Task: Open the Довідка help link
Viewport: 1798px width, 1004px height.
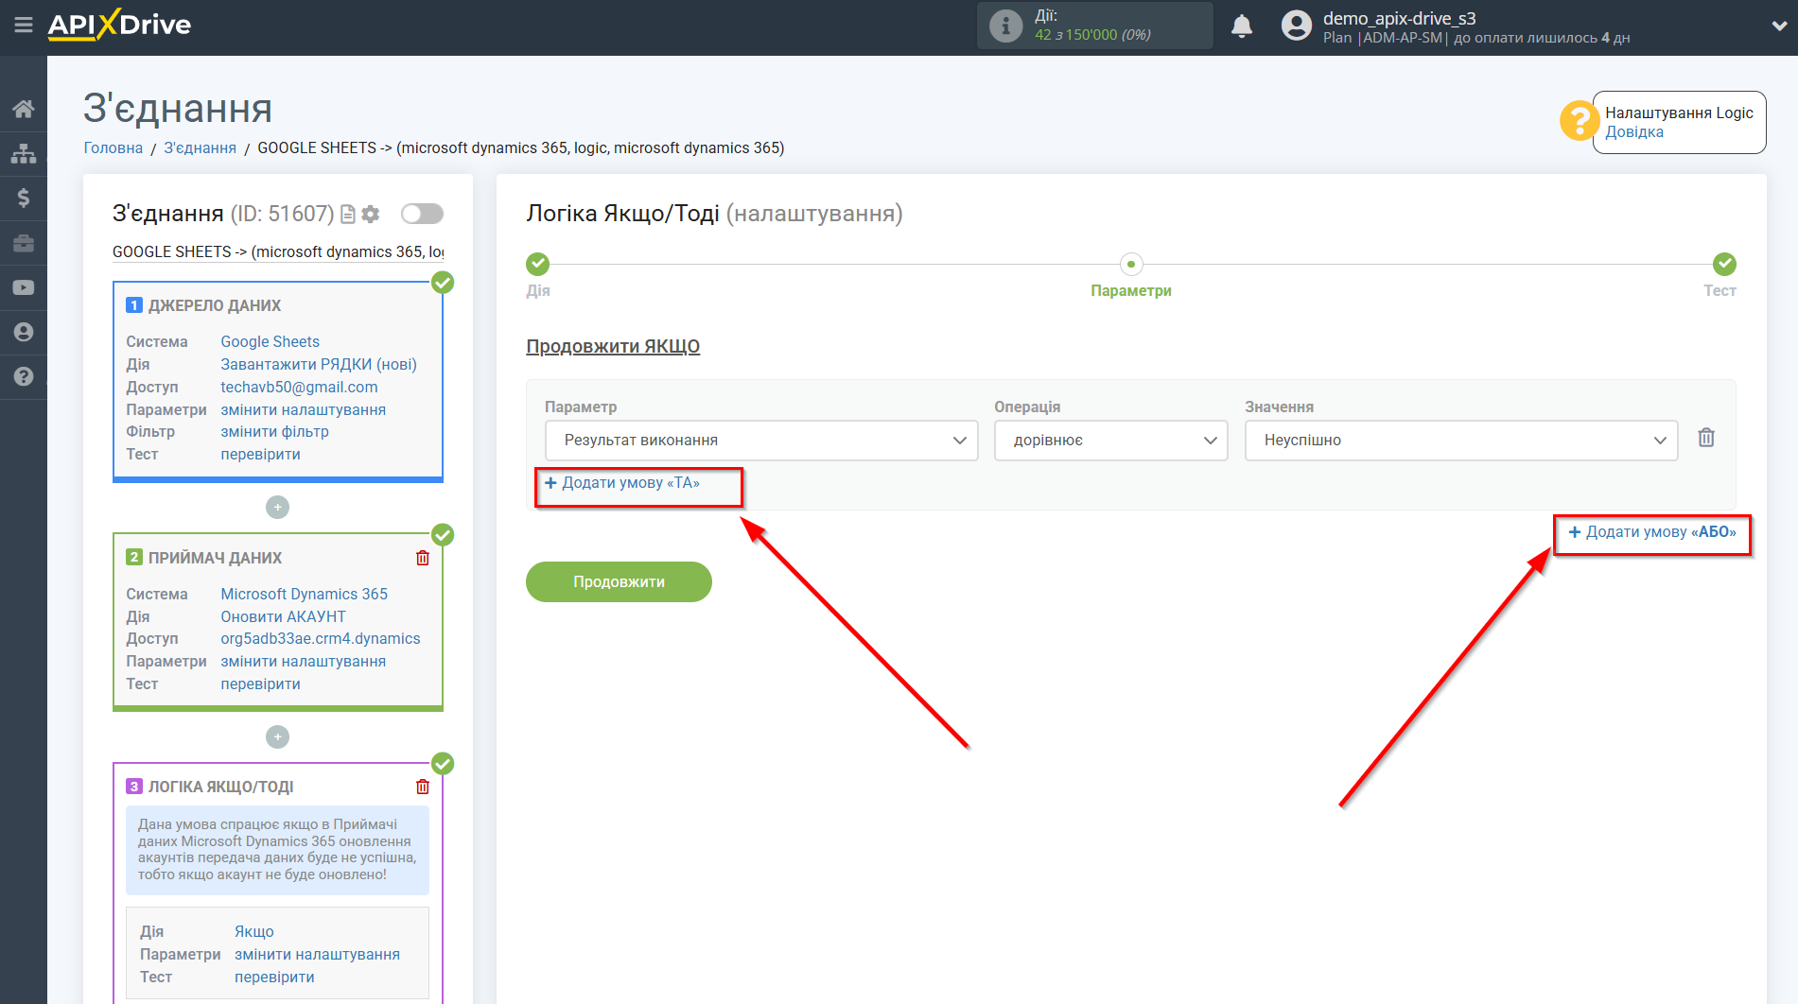Action: (x=1633, y=132)
